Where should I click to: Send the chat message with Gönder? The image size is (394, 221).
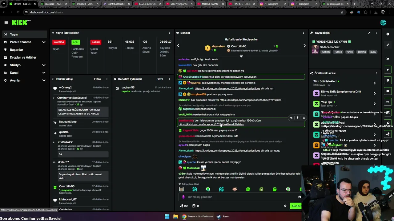click(x=296, y=206)
